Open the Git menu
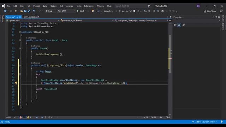This screenshot has height=127, width=226. coord(29,6)
